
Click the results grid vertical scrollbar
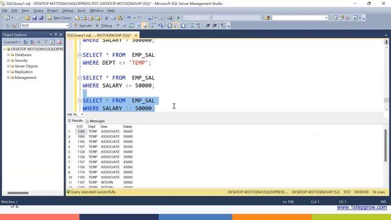tap(386, 145)
